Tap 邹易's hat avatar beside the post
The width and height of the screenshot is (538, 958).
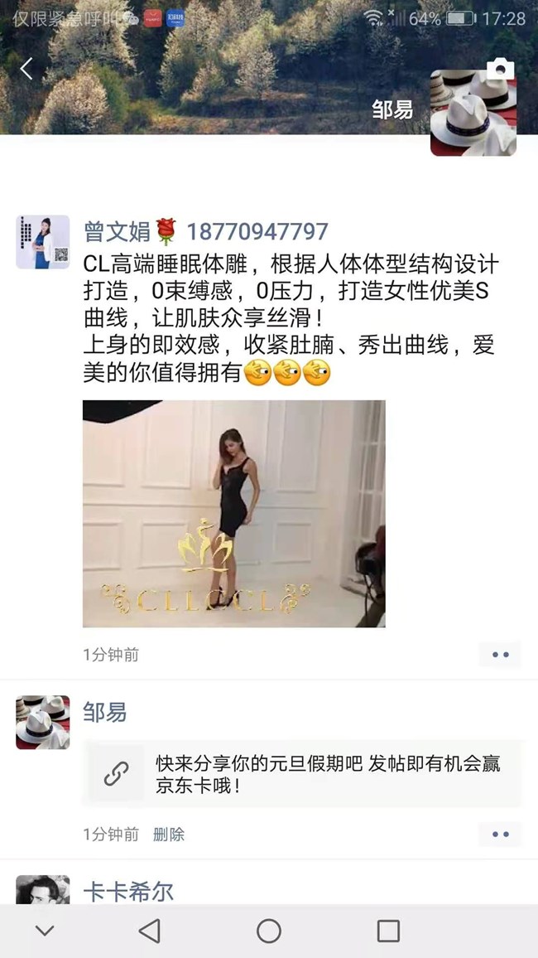point(43,722)
